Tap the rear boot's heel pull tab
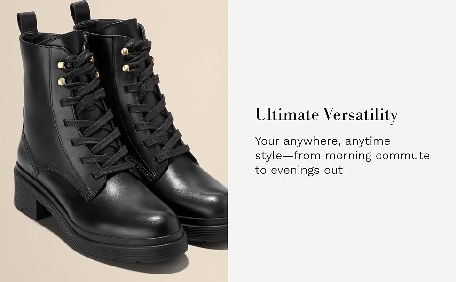The image size is (456, 282). click(80, 12)
